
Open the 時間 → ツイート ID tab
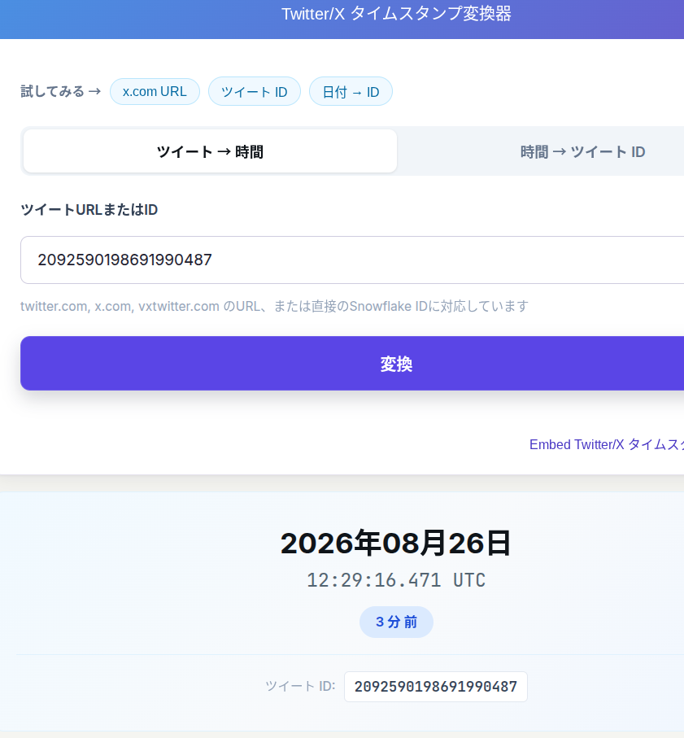(x=582, y=151)
